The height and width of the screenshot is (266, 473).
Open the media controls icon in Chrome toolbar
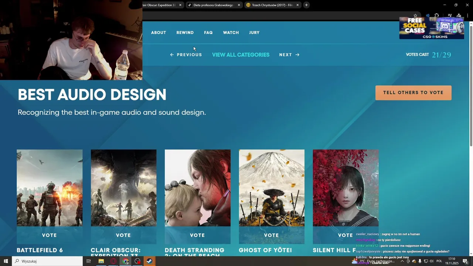450,16
